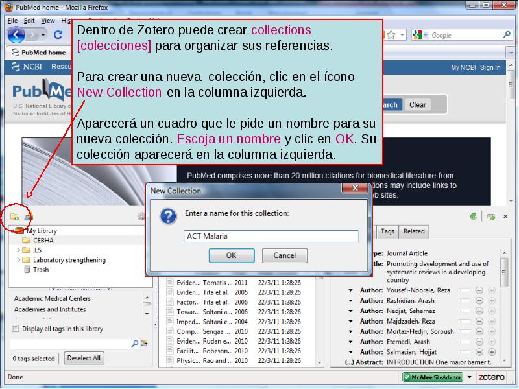Click the Clear button on PubMed

tap(417, 104)
